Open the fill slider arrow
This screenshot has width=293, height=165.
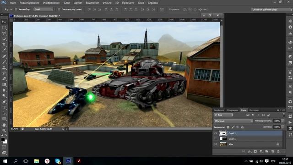(x=283, y=127)
